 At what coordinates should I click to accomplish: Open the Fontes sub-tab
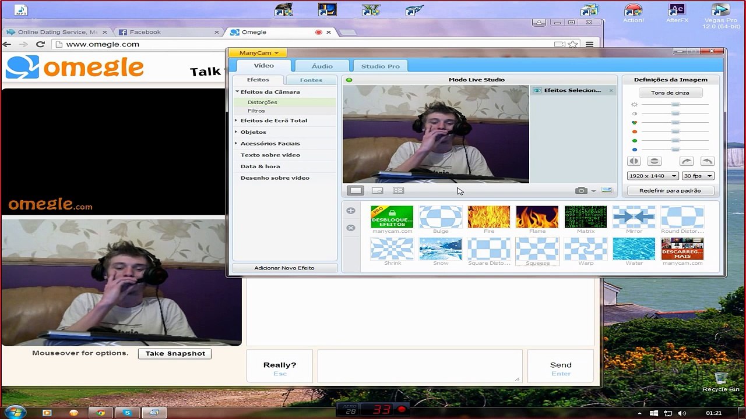coord(311,80)
